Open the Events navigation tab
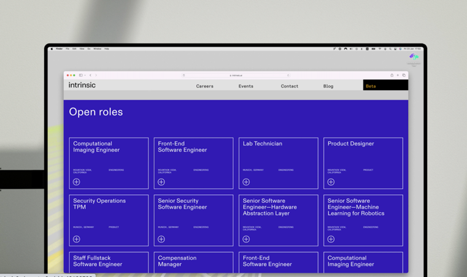Viewport: 467px width, 277px height. tap(245, 86)
